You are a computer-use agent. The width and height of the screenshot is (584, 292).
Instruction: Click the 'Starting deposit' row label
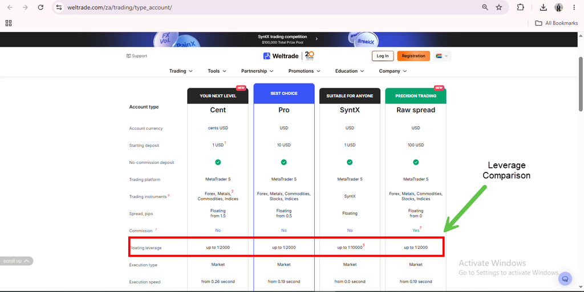tap(144, 145)
